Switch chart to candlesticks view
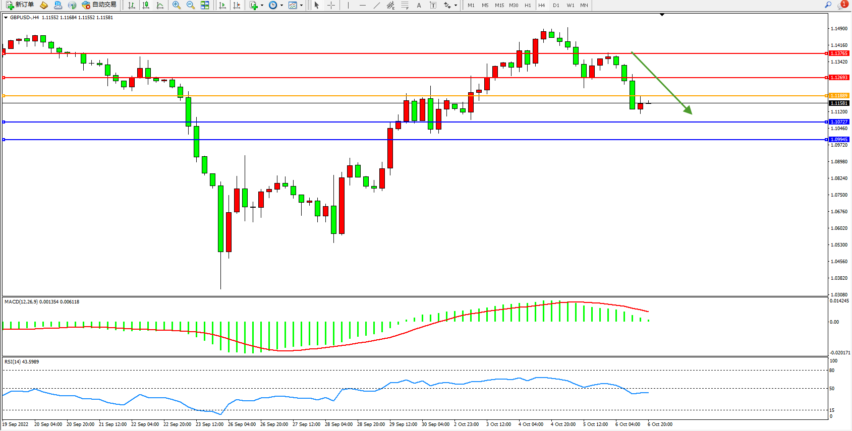 click(146, 5)
